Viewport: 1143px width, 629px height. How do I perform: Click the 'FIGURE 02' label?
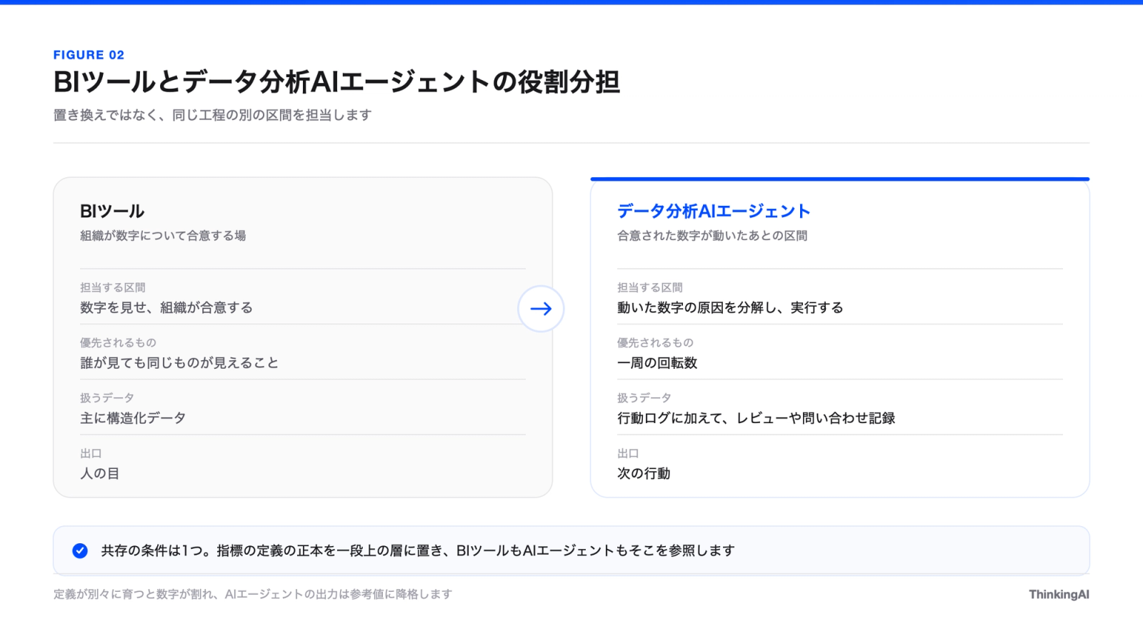89,55
